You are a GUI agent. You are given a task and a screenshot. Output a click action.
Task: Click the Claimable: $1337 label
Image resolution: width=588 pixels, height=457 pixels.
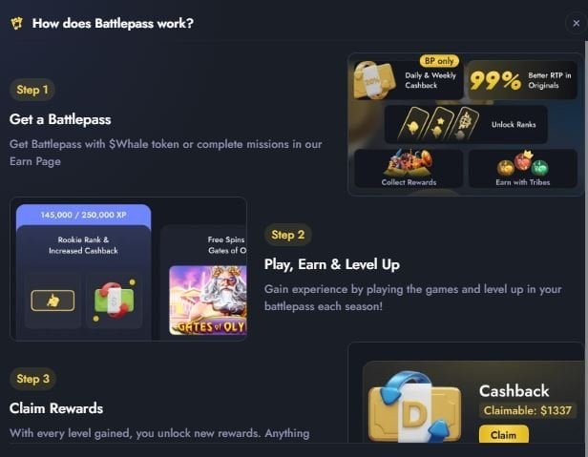(527, 410)
